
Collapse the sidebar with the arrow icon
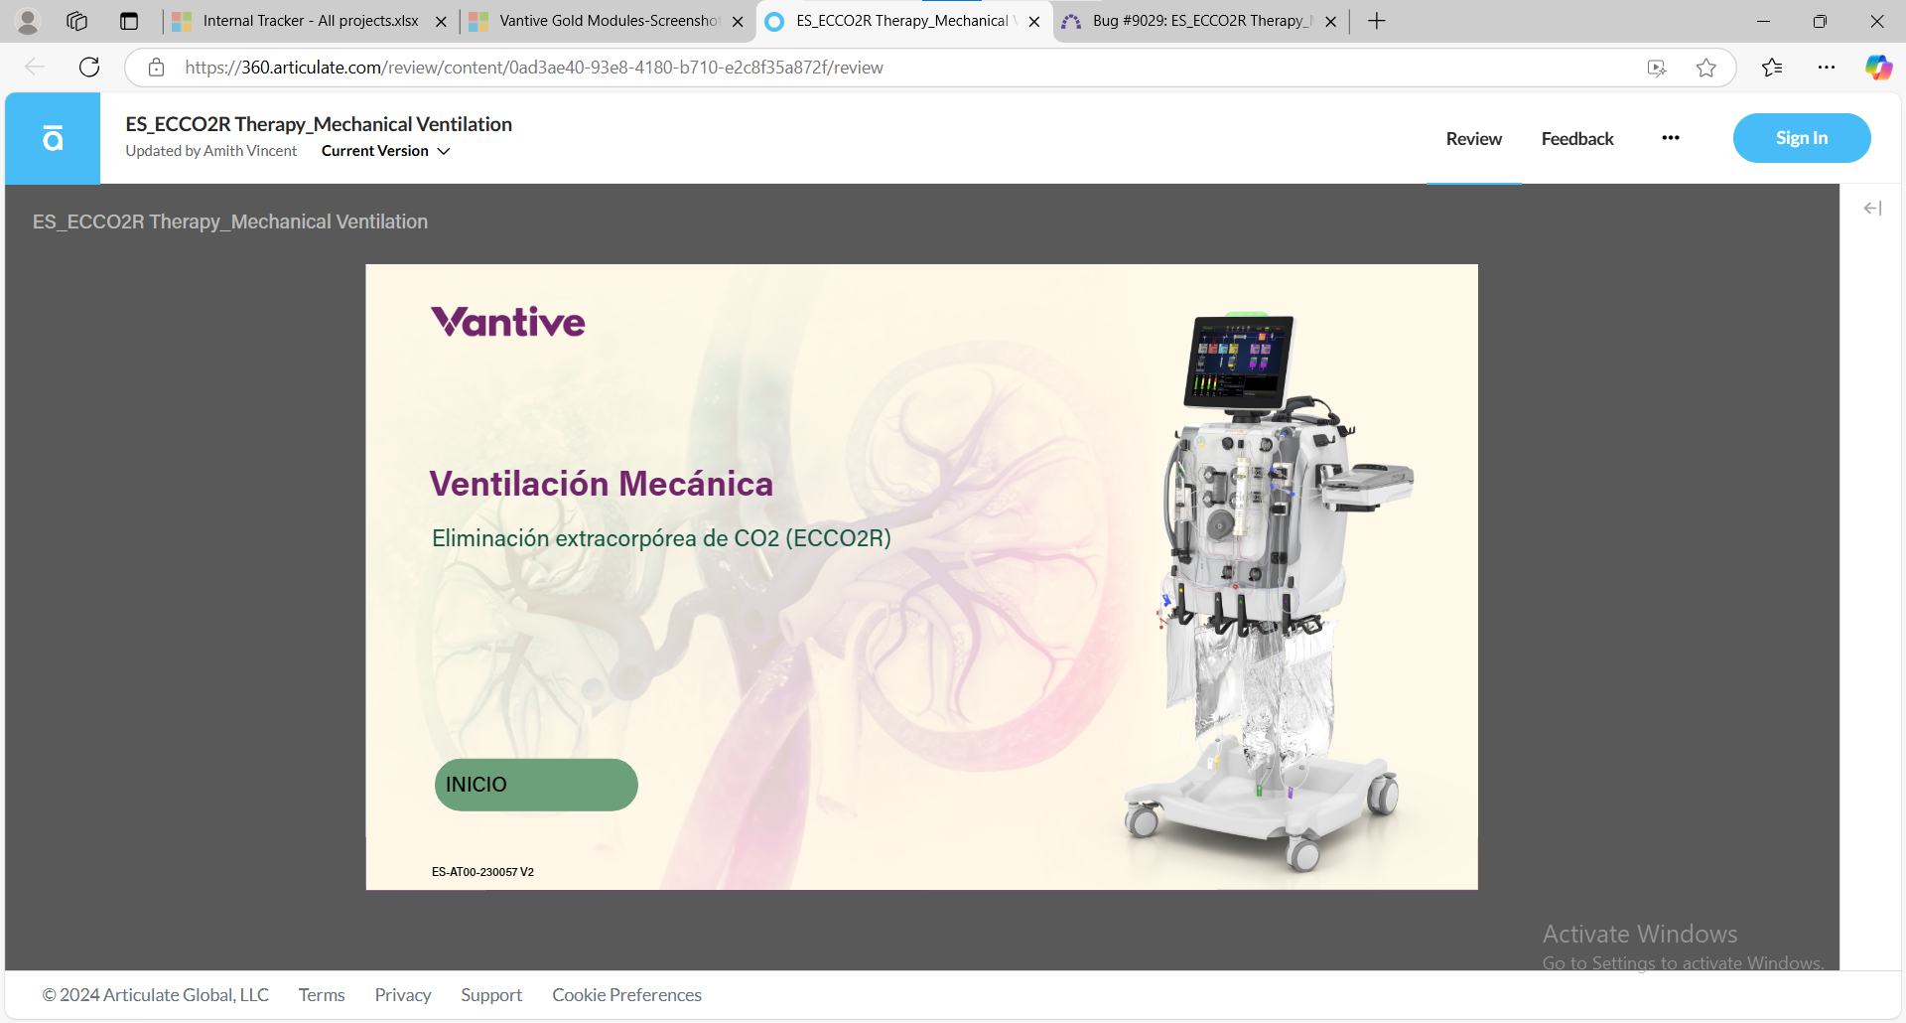click(x=1873, y=209)
